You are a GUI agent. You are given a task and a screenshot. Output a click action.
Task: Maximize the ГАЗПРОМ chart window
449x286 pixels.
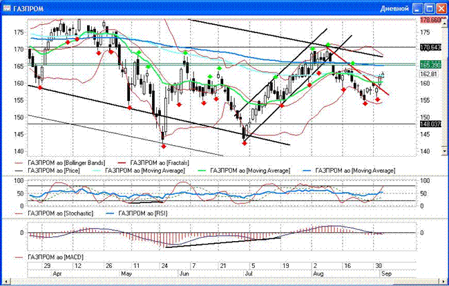(429, 8)
